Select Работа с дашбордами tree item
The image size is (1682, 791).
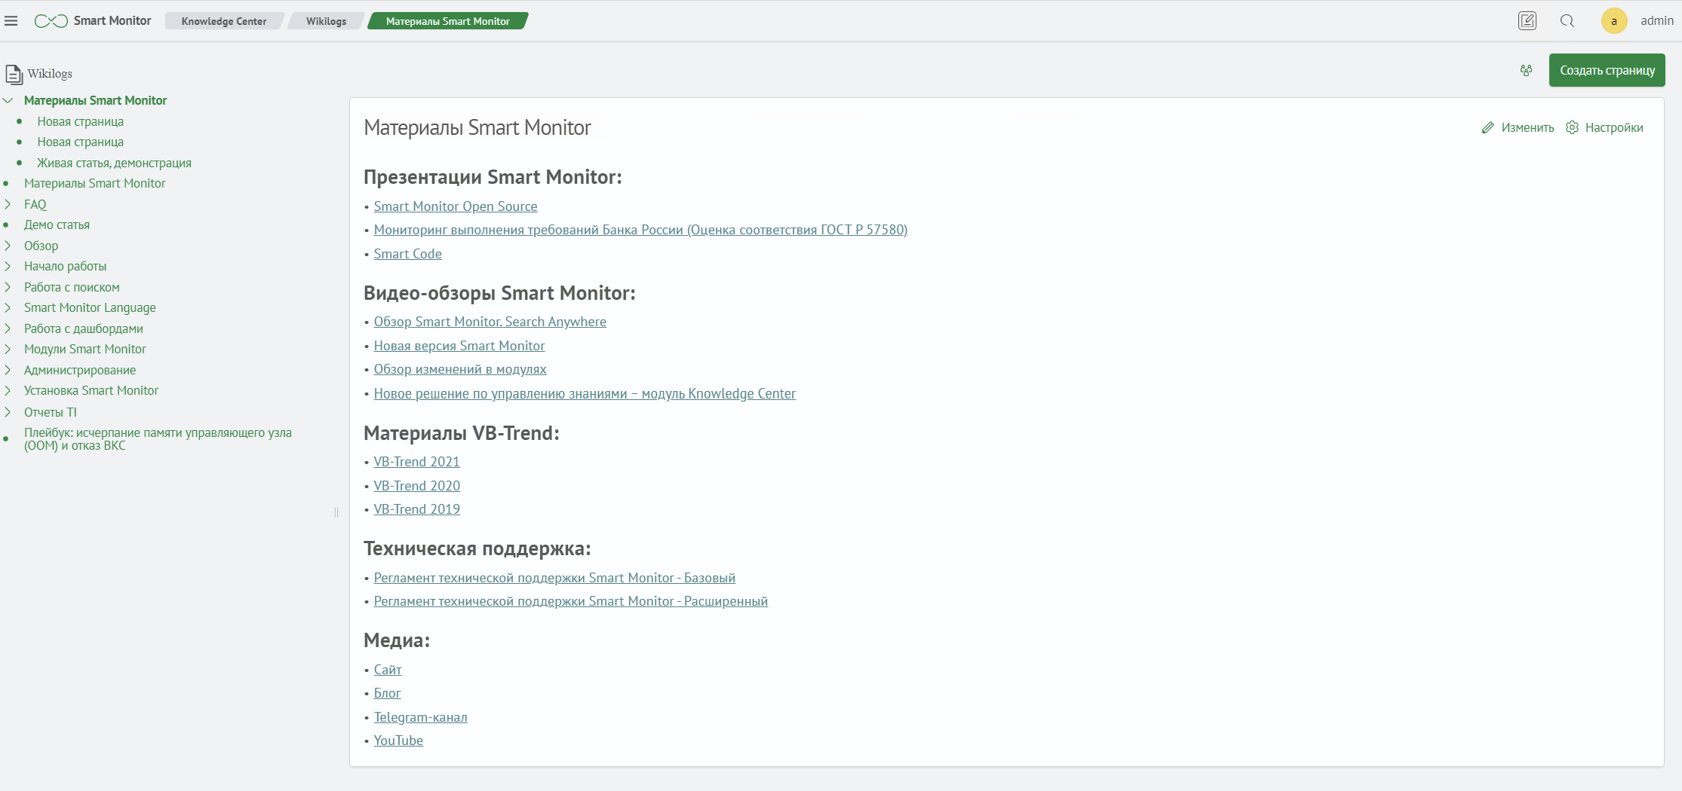84,328
